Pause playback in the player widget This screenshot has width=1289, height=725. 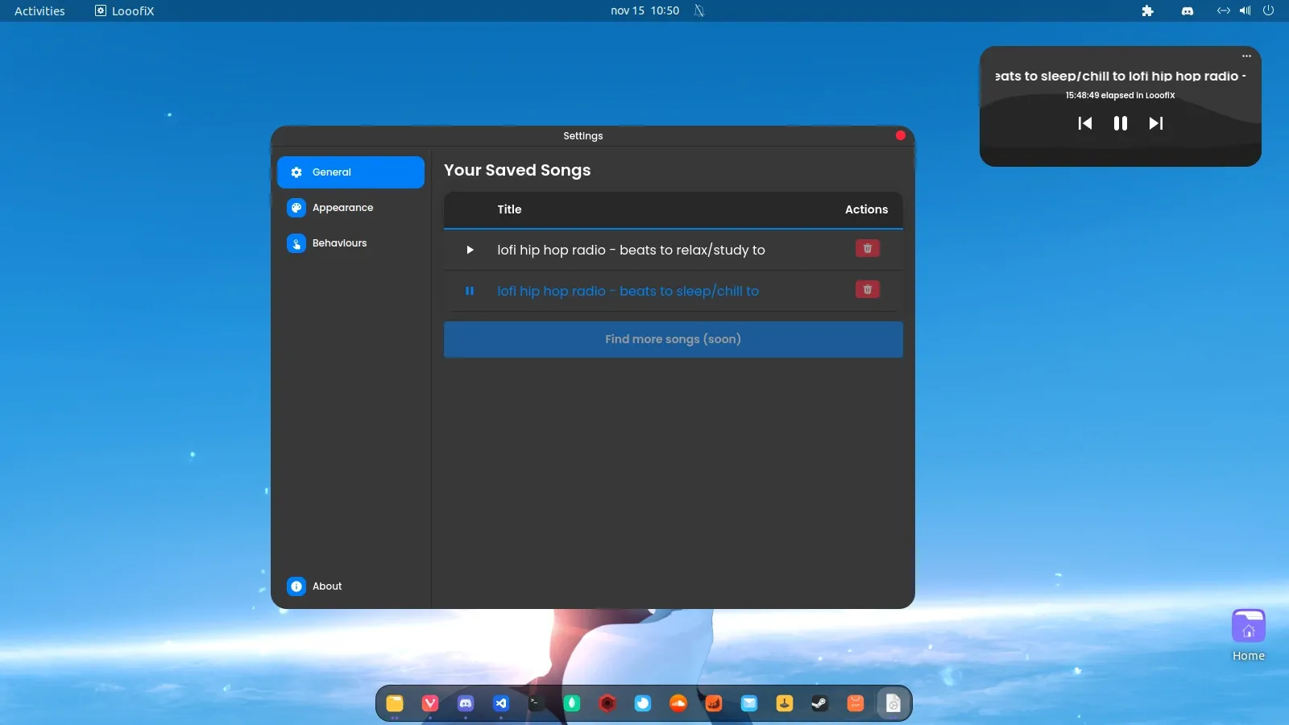1120,123
